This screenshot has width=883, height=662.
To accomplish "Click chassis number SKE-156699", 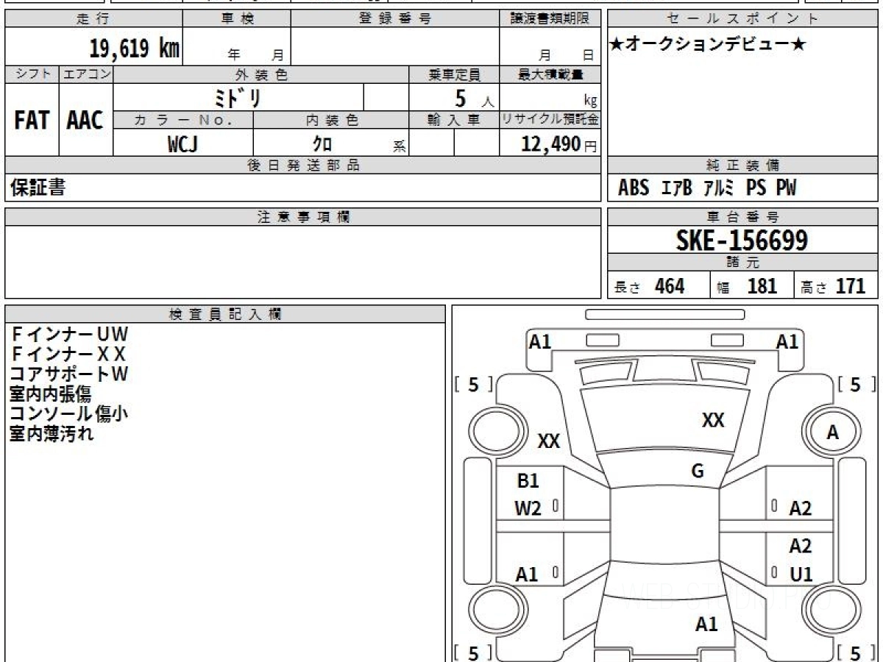I will 742,240.
